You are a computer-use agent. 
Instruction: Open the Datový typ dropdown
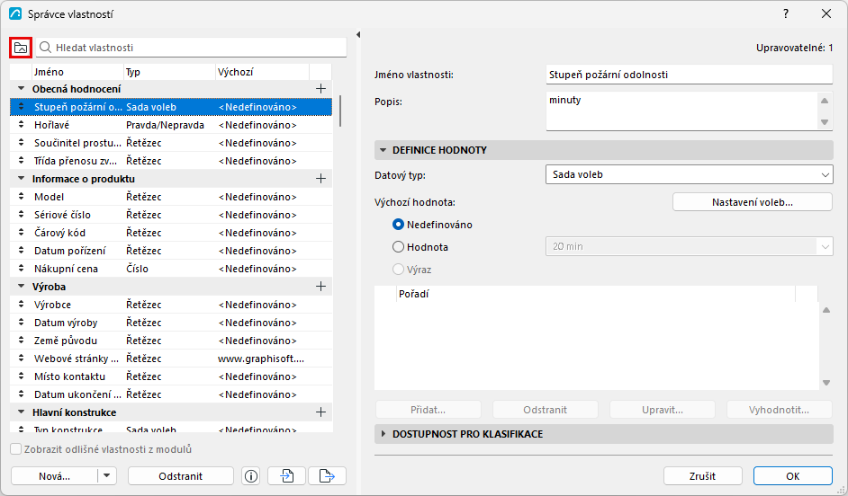[689, 174]
